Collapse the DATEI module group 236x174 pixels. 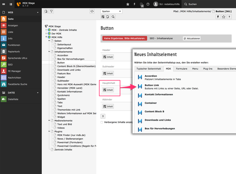(x=37, y=93)
